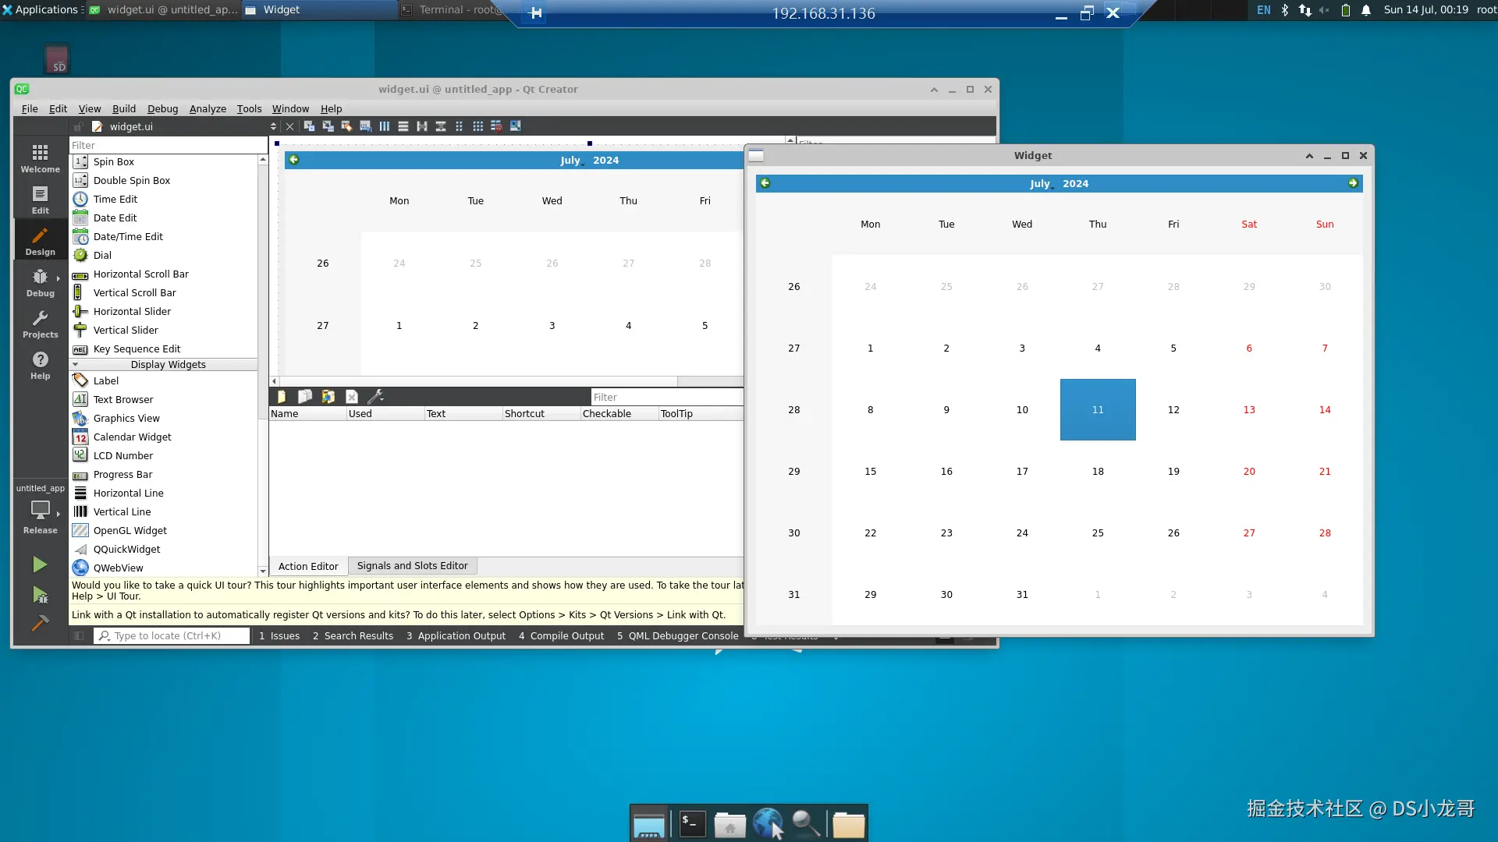Viewport: 1498px width, 842px height.
Task: Switch to Design mode in sidebar
Action: coord(40,241)
